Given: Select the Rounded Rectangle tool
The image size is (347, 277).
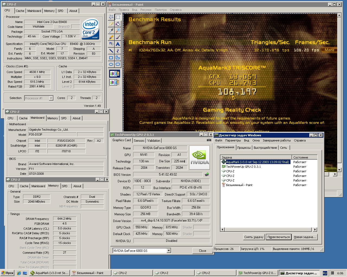Looking at the screenshot, I should click(118, 64).
